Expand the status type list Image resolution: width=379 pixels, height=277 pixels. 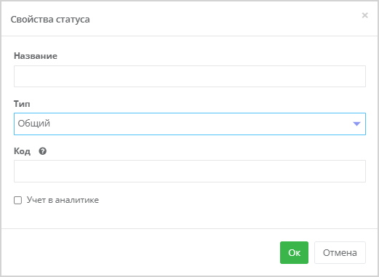pos(190,124)
